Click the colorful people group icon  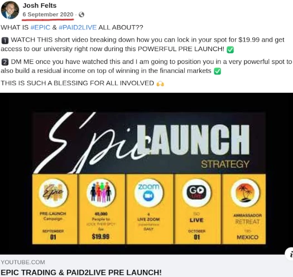pyautogui.click(x=101, y=193)
